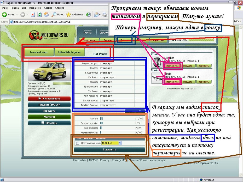Image resolution: width=243 pixels, height=182 pixels.
Task: Click the yellow Fiat Panda car photo
Action: (49, 71)
